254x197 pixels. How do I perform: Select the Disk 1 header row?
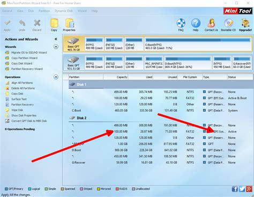pyautogui.click(x=161, y=84)
